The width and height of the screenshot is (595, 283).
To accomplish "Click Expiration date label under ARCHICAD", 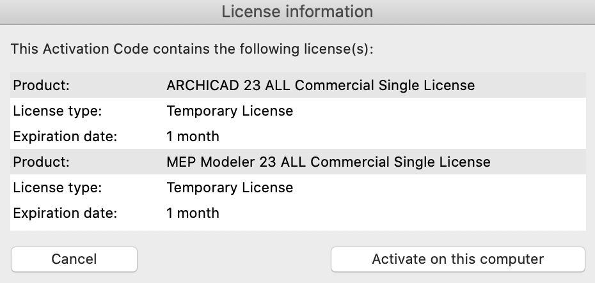I will tap(65, 136).
